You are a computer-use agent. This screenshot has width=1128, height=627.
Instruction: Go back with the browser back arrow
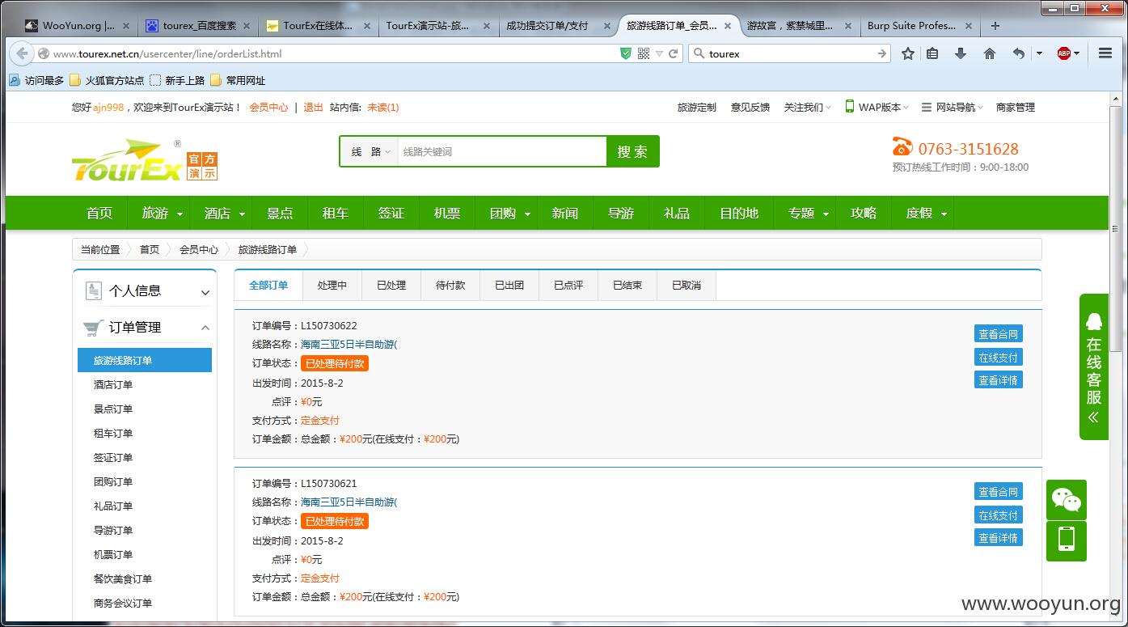click(21, 53)
